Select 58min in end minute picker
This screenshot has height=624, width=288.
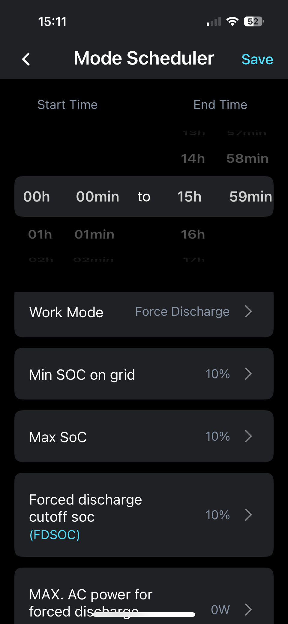click(247, 158)
